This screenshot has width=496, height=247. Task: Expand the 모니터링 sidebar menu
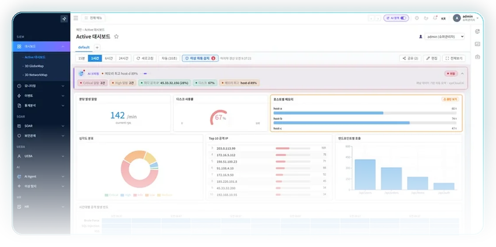point(62,86)
